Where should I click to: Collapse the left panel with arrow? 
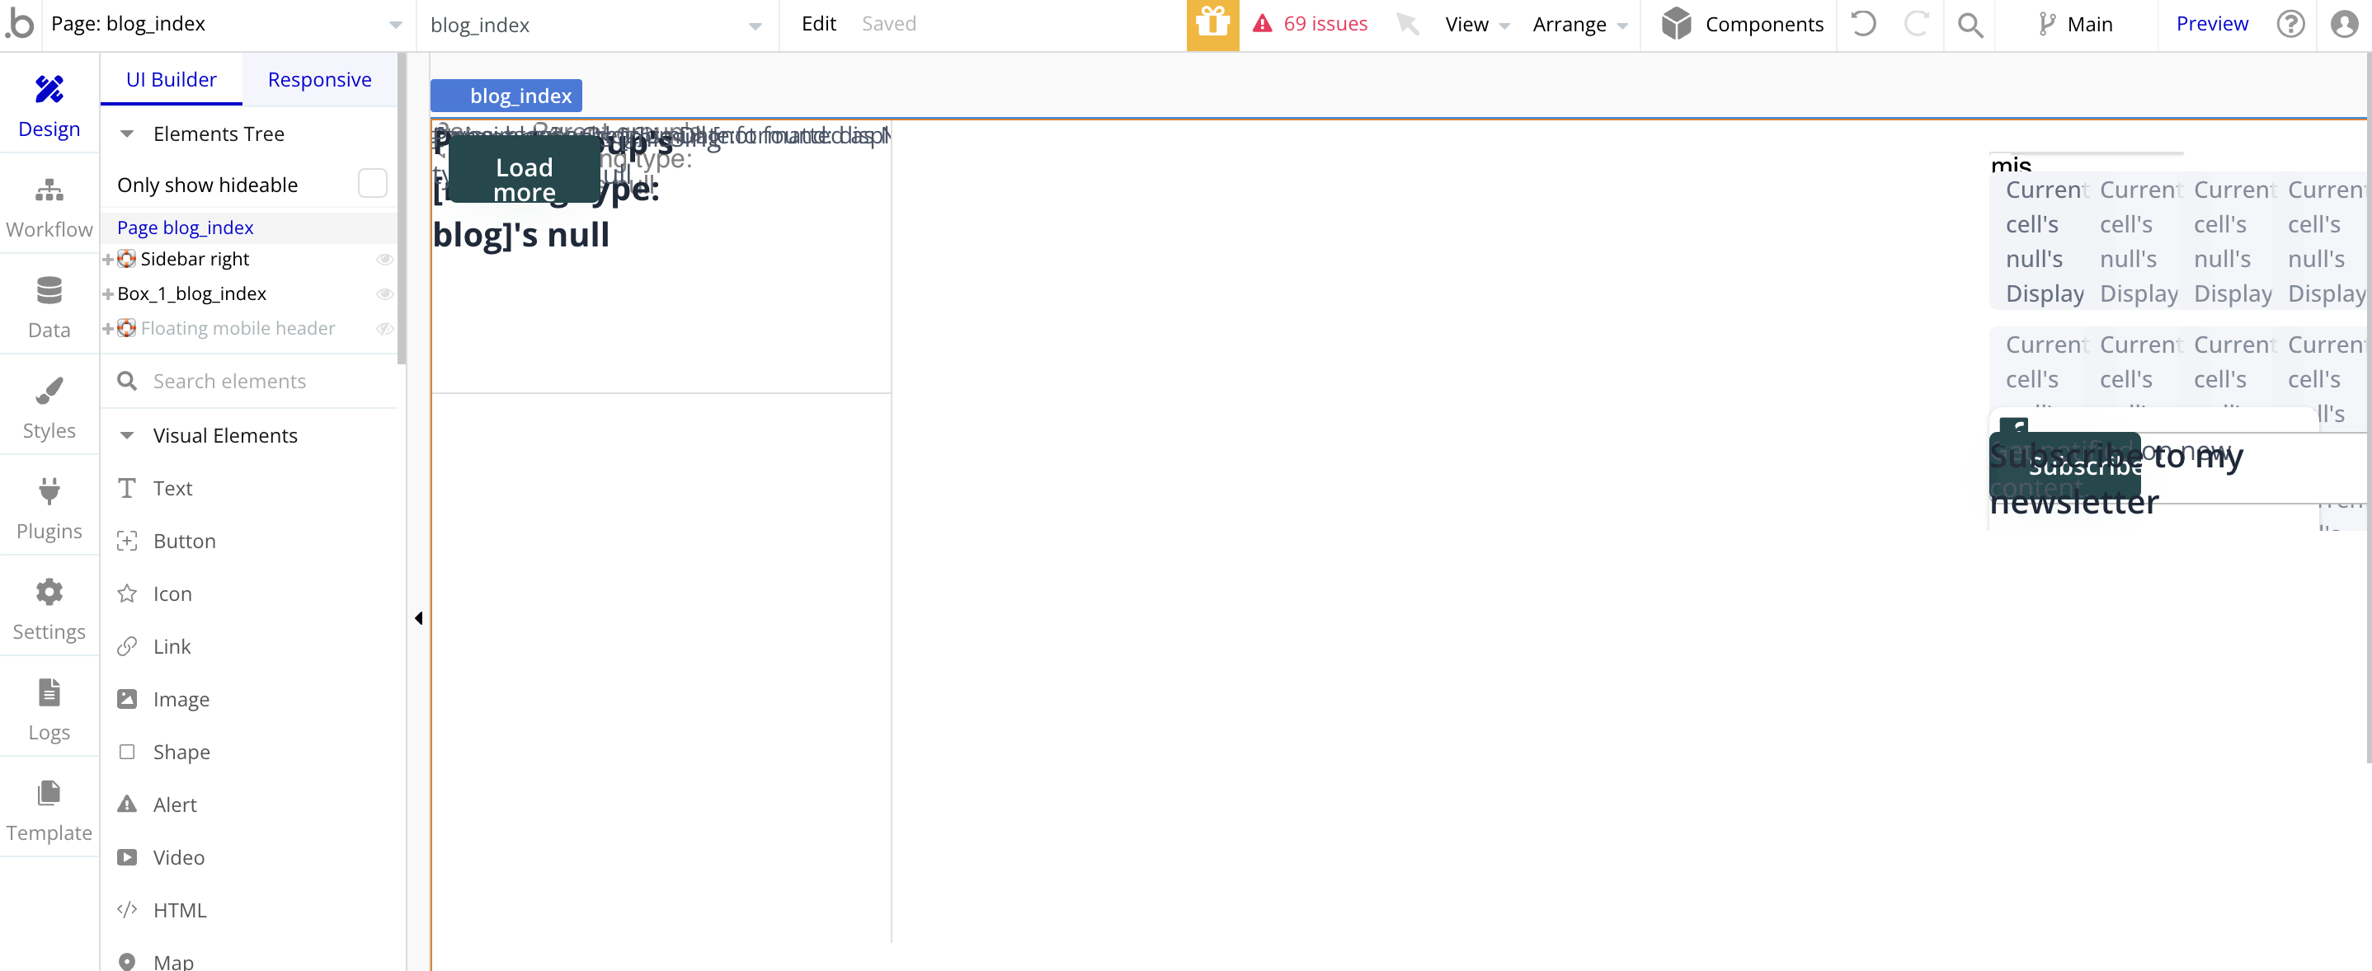pyautogui.click(x=419, y=617)
